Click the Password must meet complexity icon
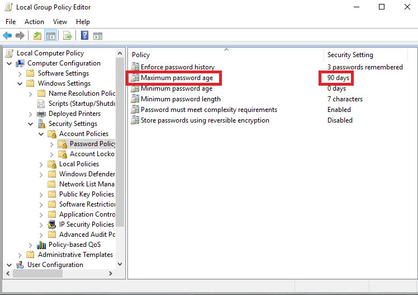 point(135,110)
